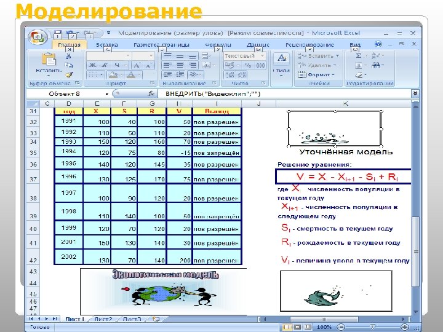The height and width of the screenshot is (332, 443).
Task: Open the Вставка ribbon tab
Action: point(107,45)
